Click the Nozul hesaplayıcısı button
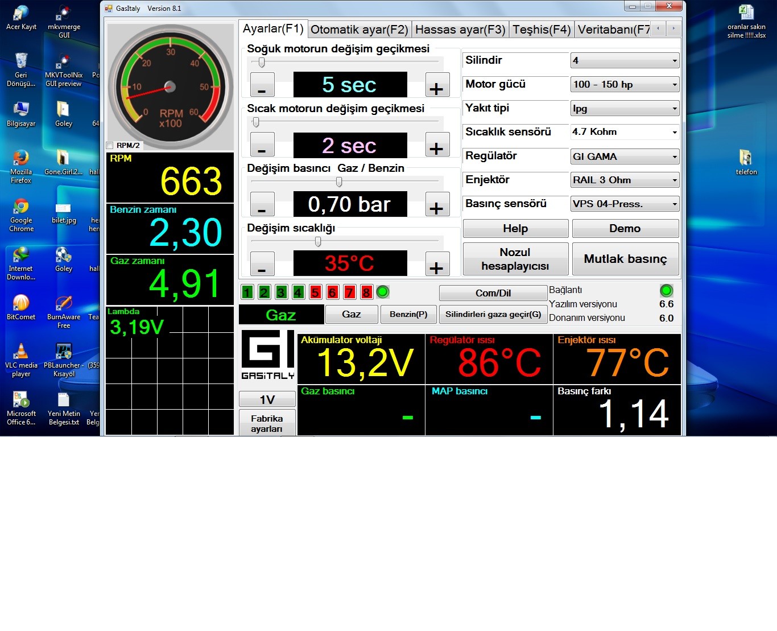Viewport: 777px width, 631px height. (515, 259)
